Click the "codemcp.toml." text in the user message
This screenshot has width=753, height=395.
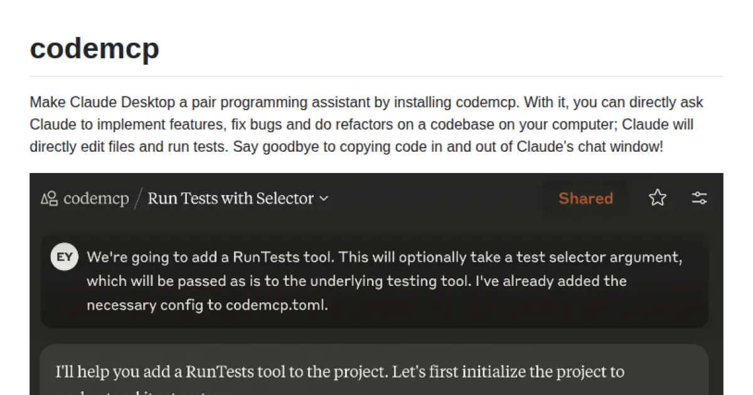click(277, 305)
